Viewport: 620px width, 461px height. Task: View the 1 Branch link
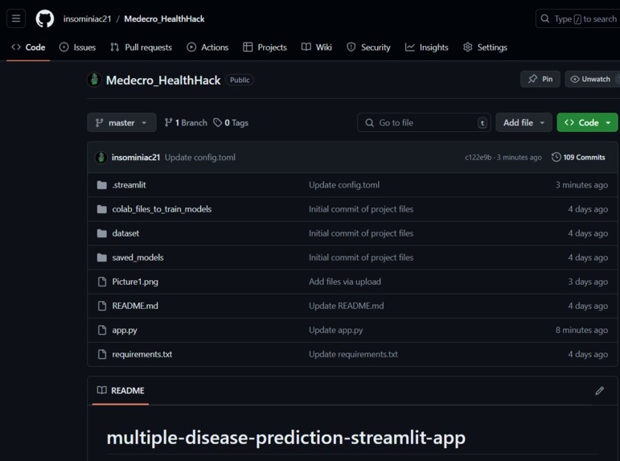(x=186, y=122)
